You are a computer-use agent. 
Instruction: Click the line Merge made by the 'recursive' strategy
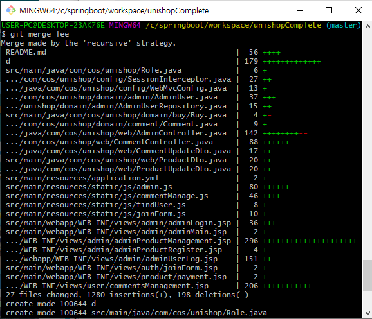click(x=88, y=43)
